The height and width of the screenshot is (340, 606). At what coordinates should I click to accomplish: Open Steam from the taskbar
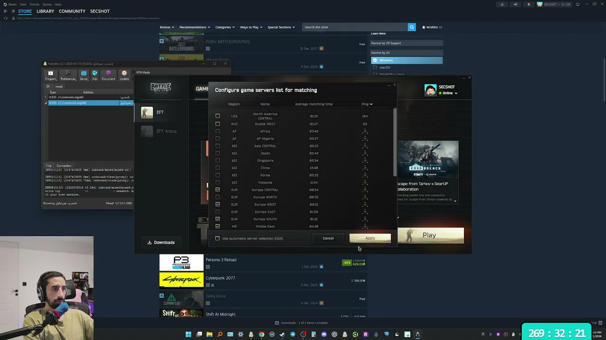pyautogui.click(x=282, y=334)
